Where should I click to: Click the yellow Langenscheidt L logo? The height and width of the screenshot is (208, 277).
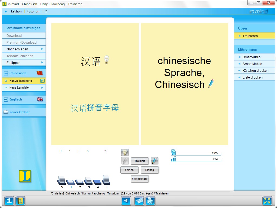25,176
